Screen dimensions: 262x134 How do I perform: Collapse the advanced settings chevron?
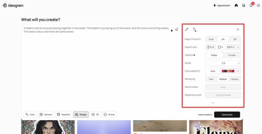pos(213,103)
